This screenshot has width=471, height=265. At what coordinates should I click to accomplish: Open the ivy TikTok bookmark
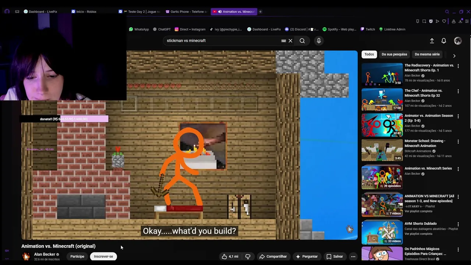click(226, 29)
